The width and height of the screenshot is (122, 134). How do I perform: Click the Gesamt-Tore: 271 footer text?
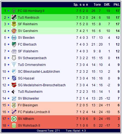coord(48,131)
